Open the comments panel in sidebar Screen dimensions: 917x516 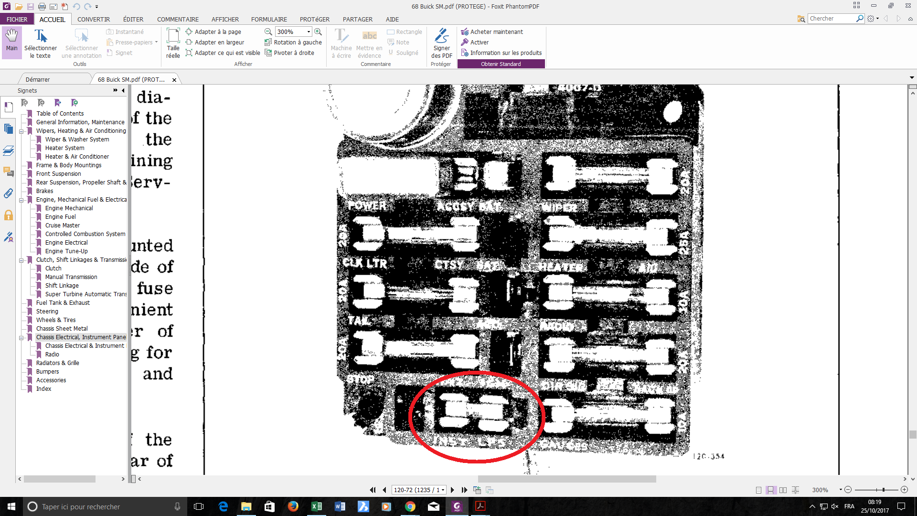(x=8, y=172)
